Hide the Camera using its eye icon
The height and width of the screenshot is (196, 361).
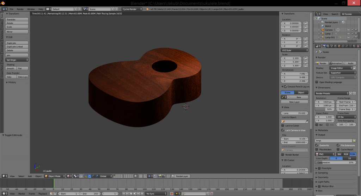pyautogui.click(x=348, y=30)
